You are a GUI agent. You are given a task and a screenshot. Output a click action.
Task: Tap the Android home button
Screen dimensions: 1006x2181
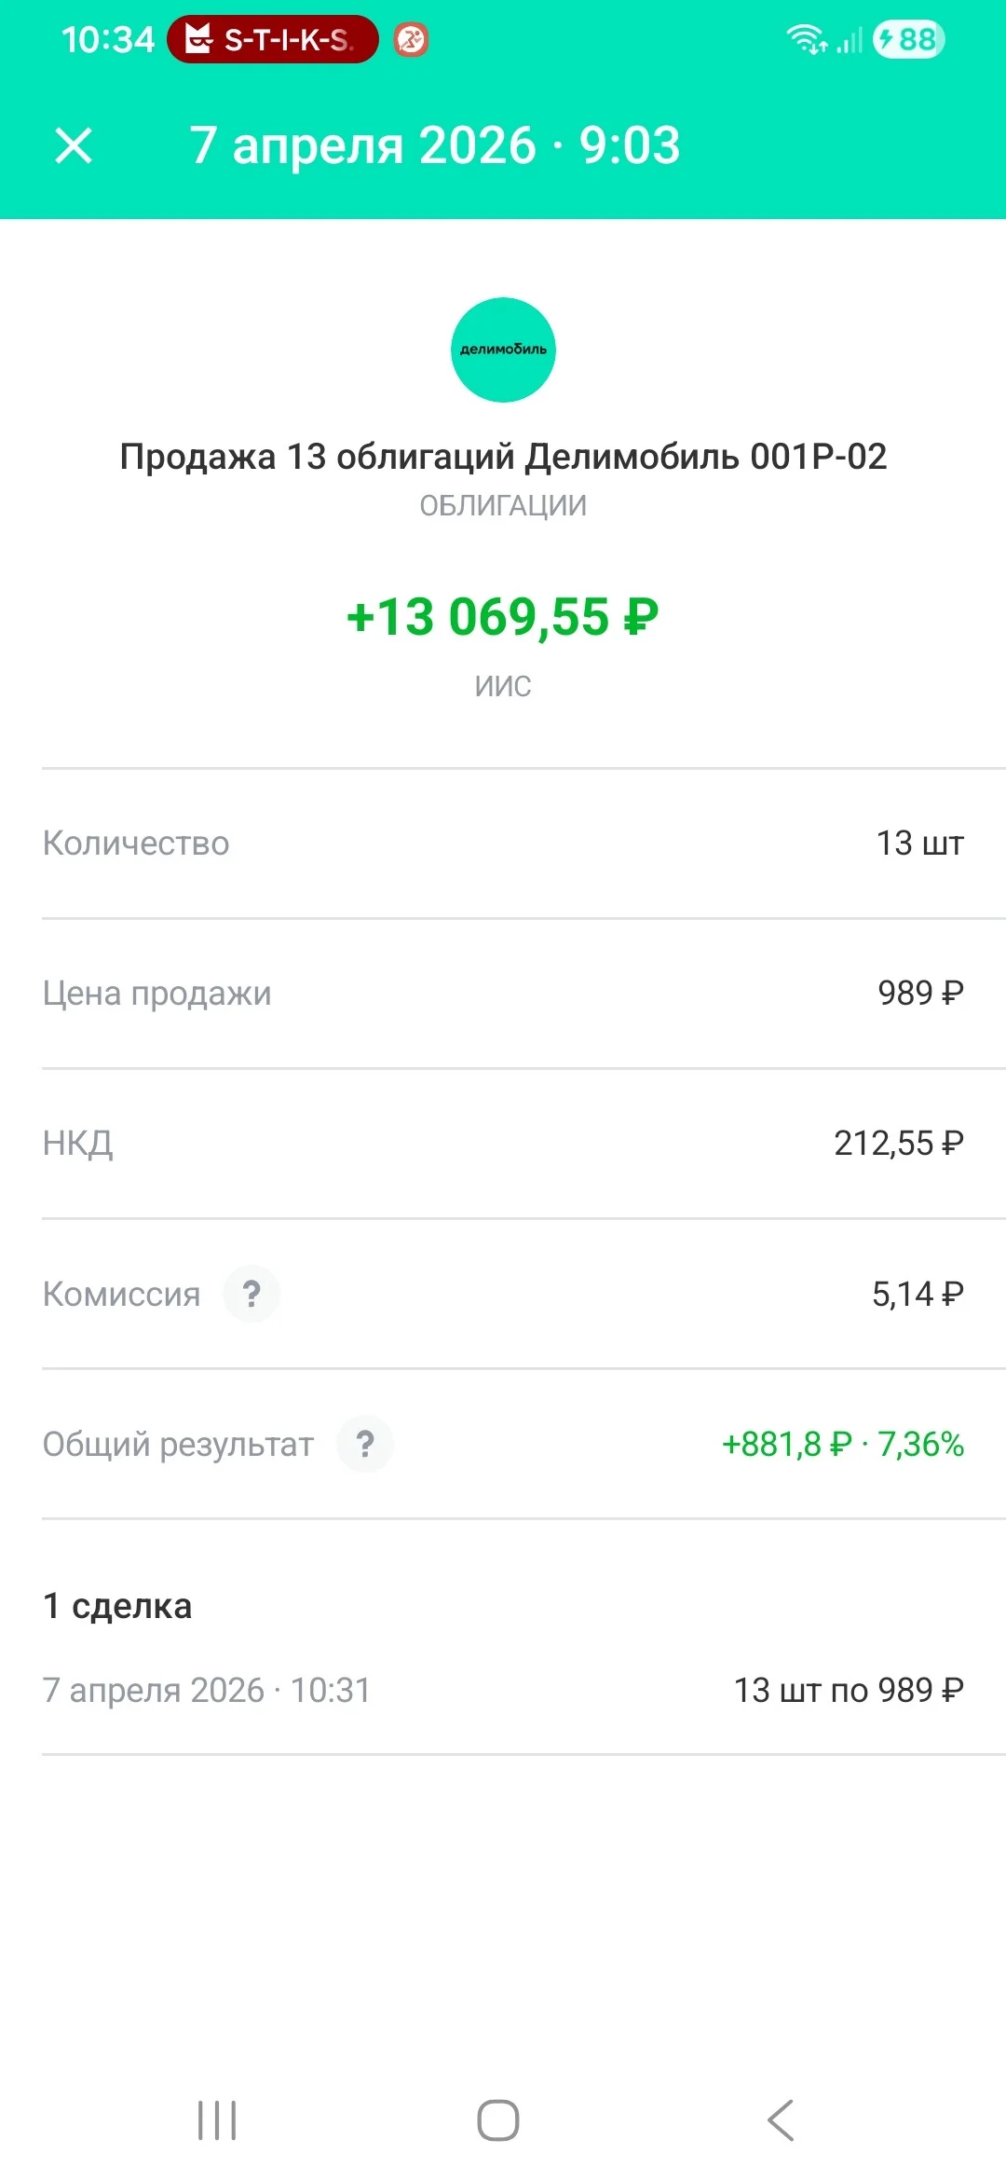coord(498,2120)
